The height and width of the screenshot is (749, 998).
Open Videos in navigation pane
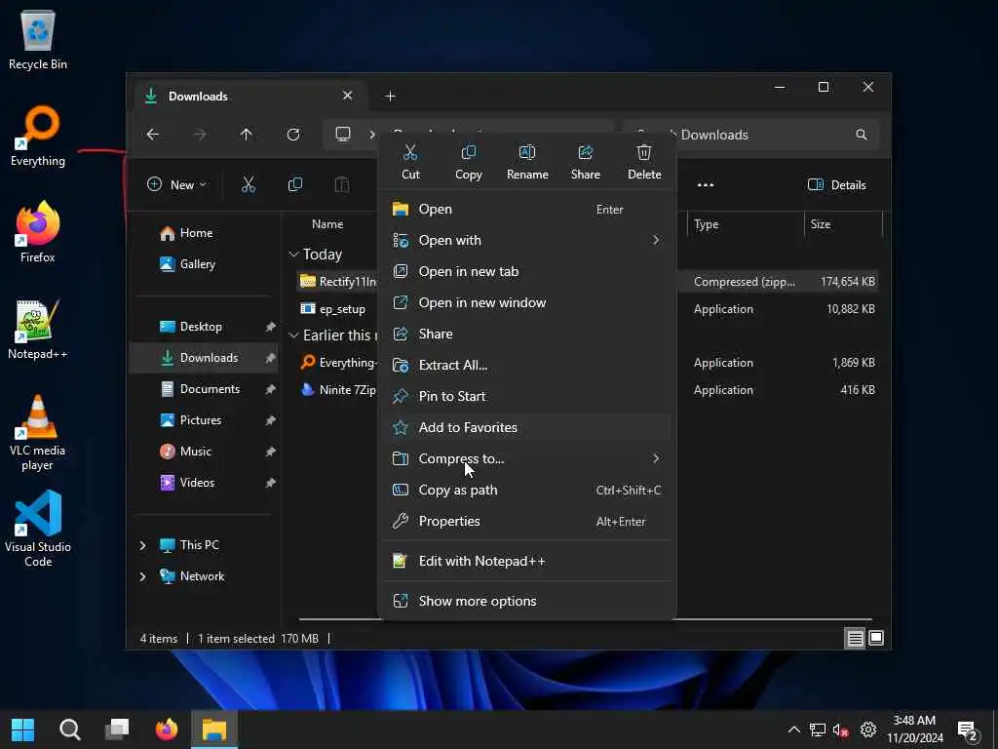(x=205, y=482)
